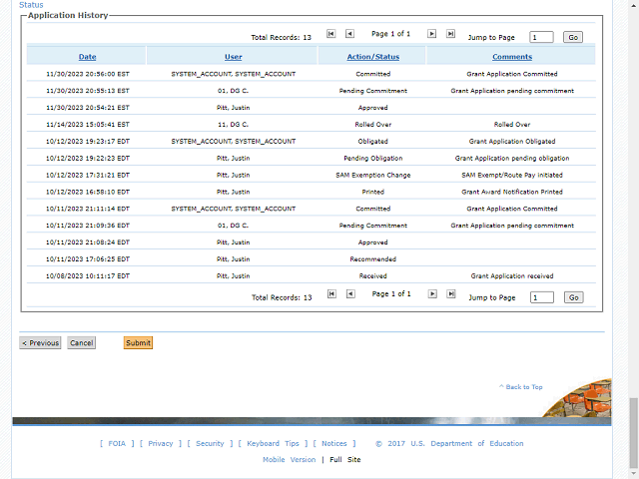Viewport: 639px width, 479px height.
Task: Click the bottom previous page arrow icon
Action: (x=350, y=294)
